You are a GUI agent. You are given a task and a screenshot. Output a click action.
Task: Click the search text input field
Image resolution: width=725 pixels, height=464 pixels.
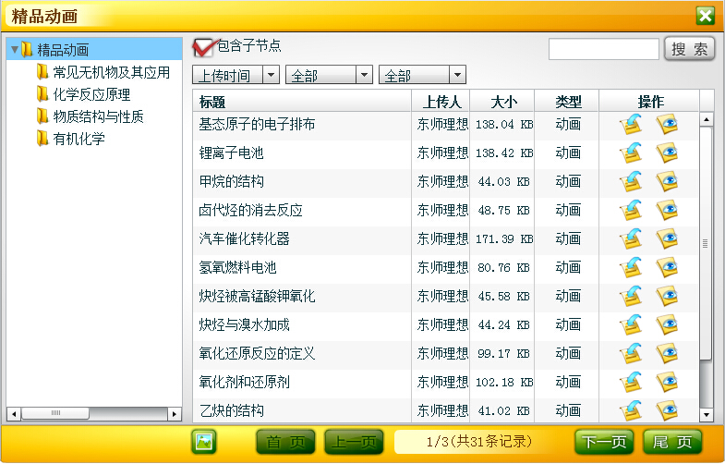603,49
